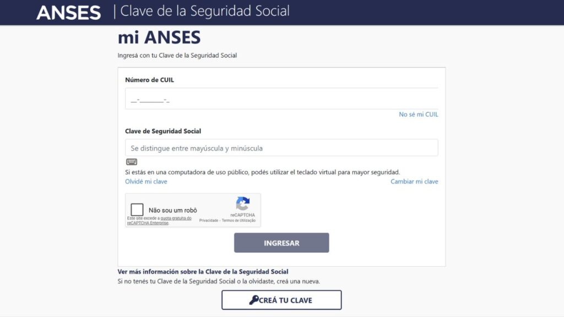The height and width of the screenshot is (317, 564).
Task: Click the header title "Clave de la Seguridad Social"
Action: click(x=204, y=11)
